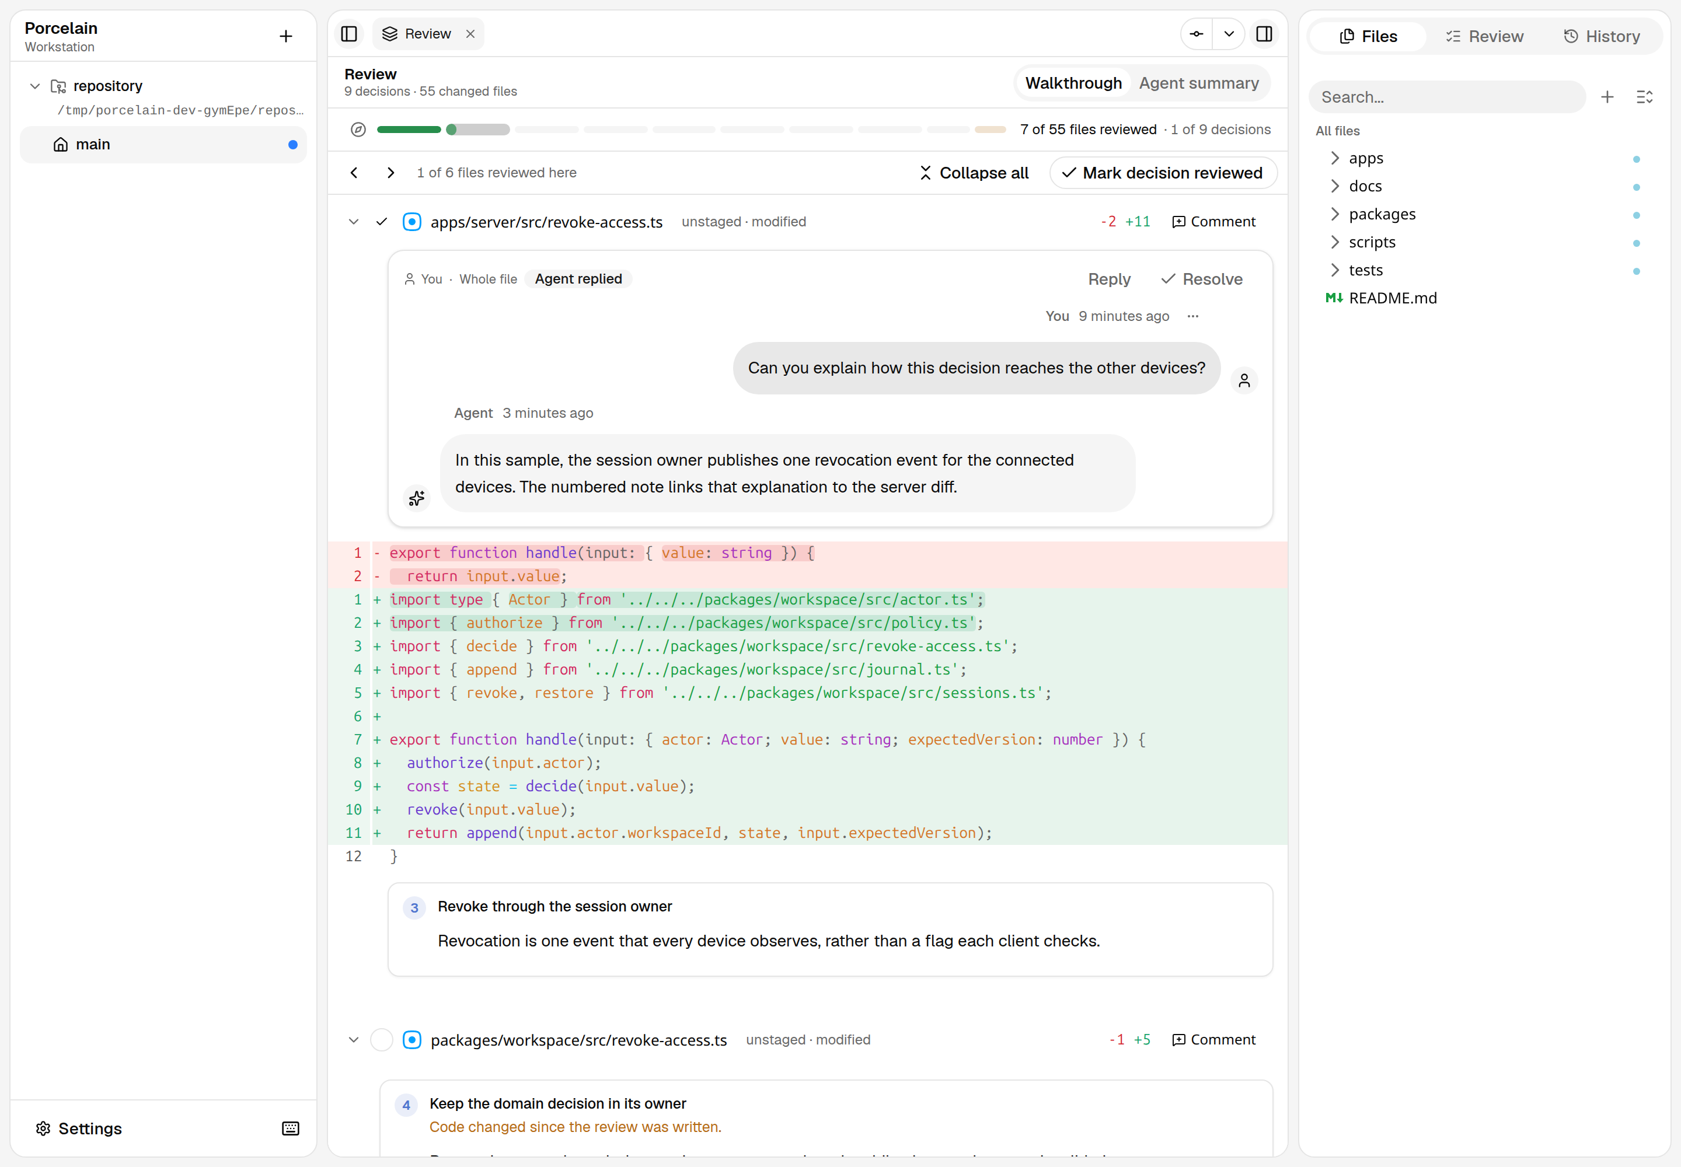Open Settings
Screen dimensions: 1681x1167
click(79, 1128)
